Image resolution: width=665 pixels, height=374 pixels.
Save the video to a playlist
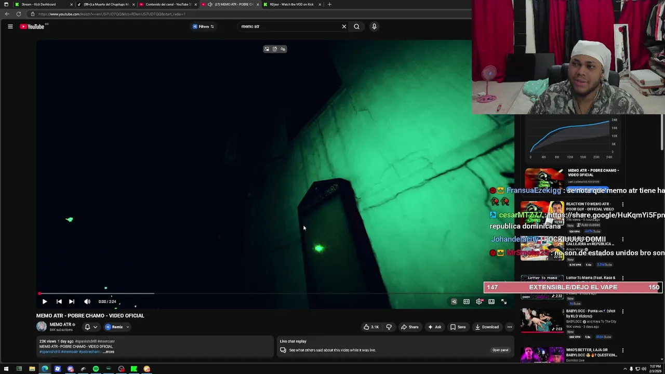[458, 327]
